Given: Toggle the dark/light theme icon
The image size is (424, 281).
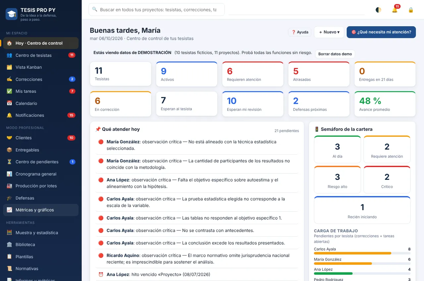Looking at the screenshot, I should 378,10.
